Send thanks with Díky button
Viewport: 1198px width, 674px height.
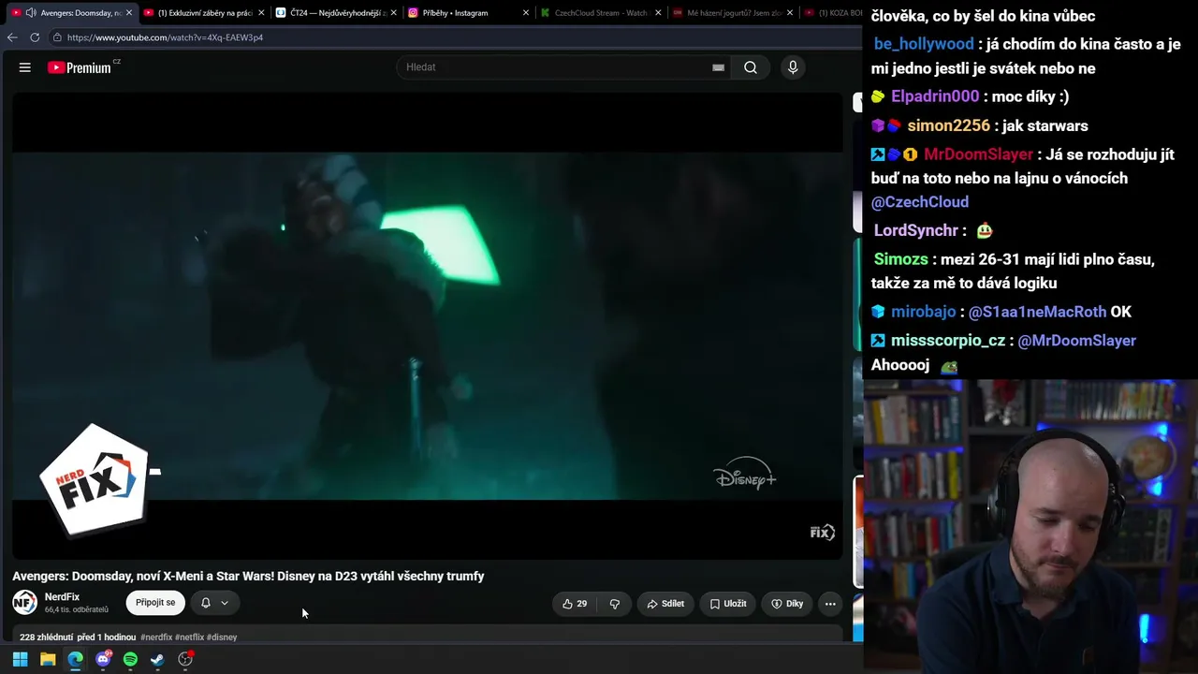787,604
